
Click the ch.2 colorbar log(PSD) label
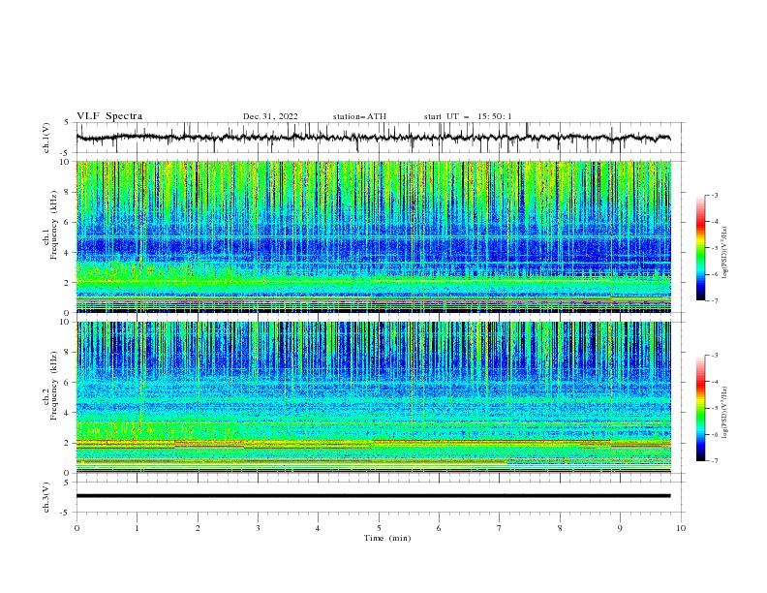[725, 413]
